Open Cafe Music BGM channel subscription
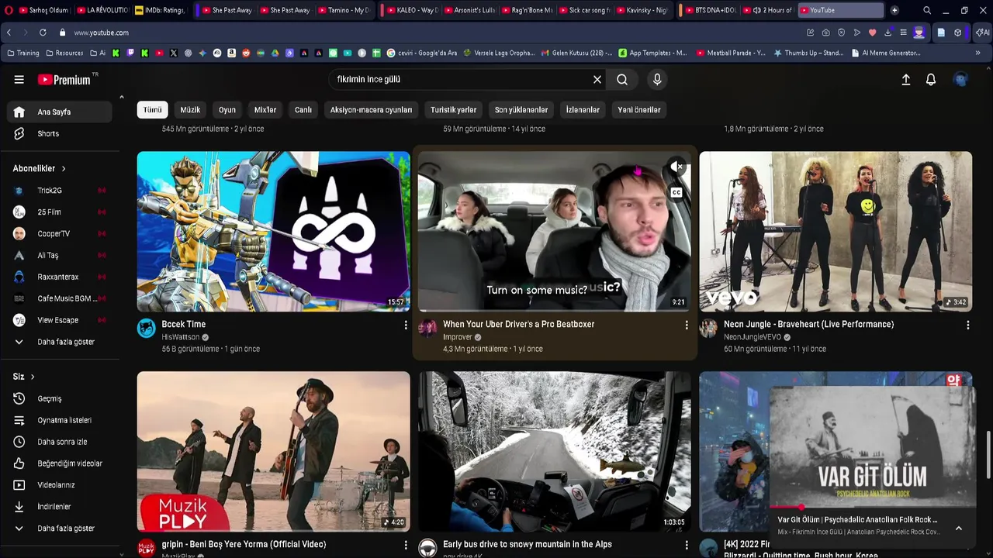Viewport: 993px width, 558px height. point(60,298)
